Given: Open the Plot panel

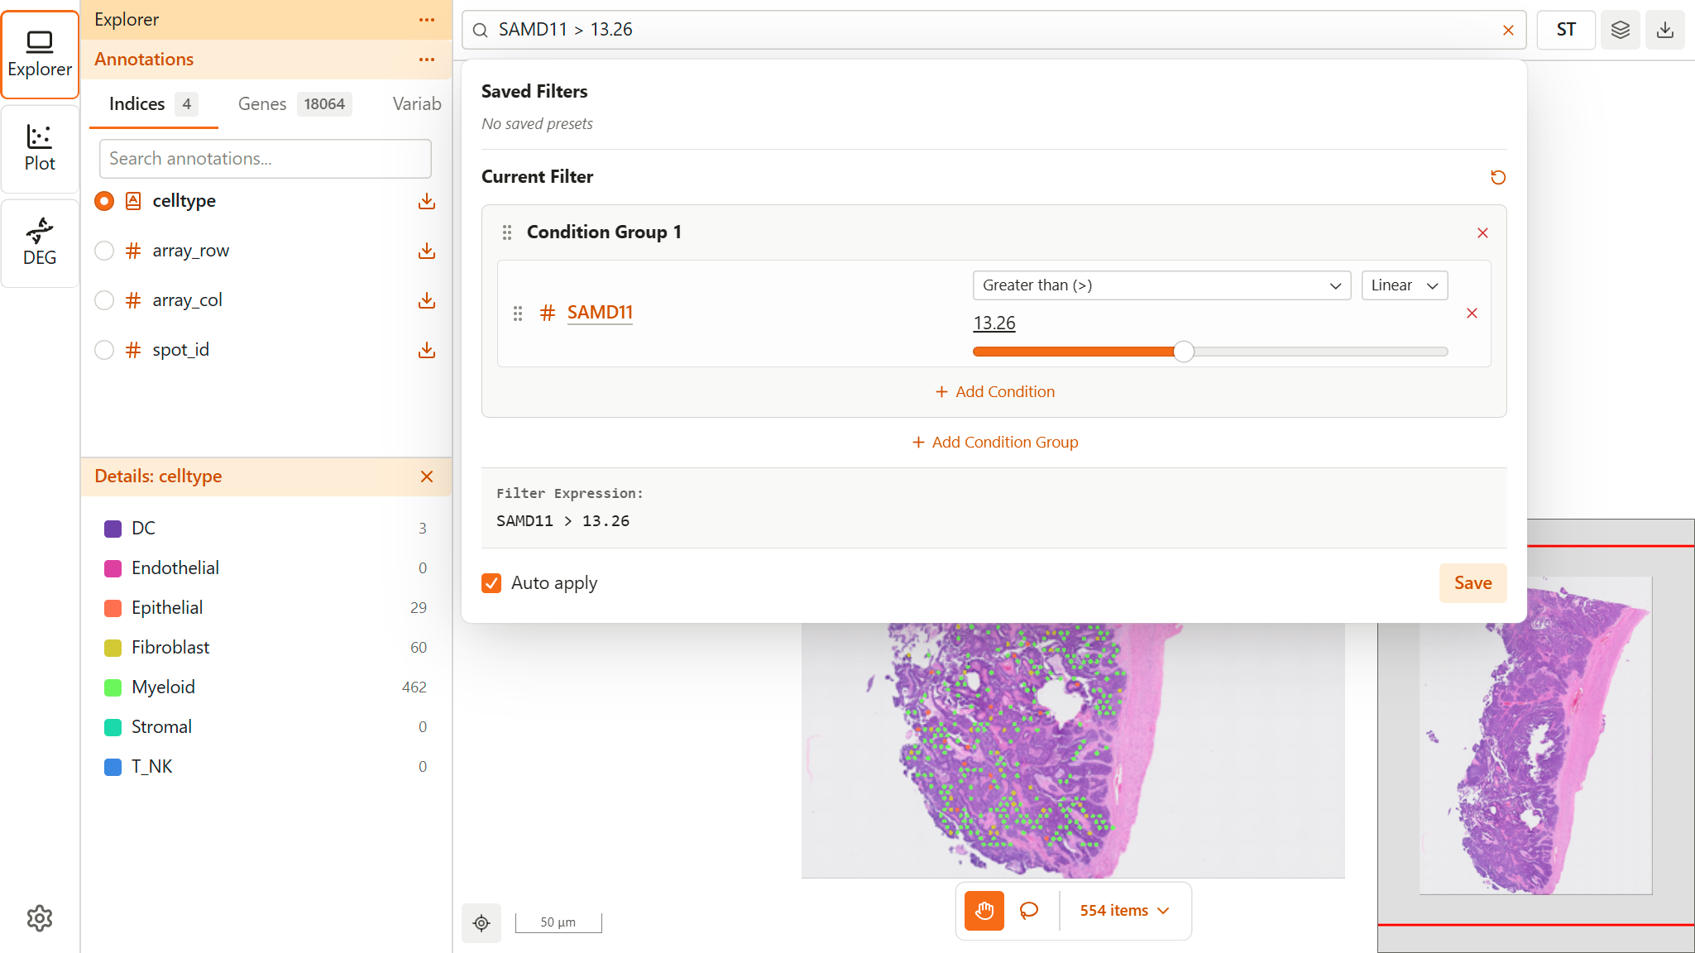Looking at the screenshot, I should point(40,149).
